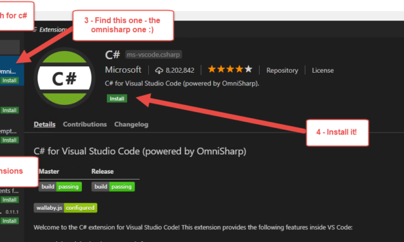Click the '8,202,842' download count
Image resolution: width=404 pixels, height=242 pixels.
tap(180, 70)
